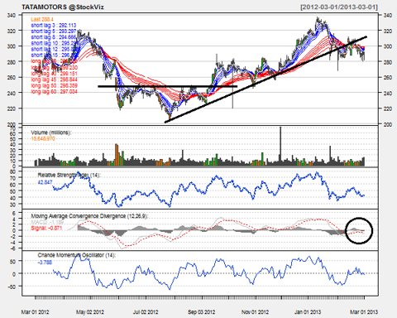Click the 'Mar 01 2012' x-axis date

point(35,312)
